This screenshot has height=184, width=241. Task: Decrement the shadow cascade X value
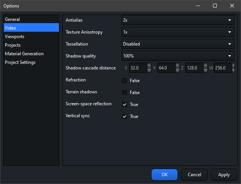(x=149, y=70)
